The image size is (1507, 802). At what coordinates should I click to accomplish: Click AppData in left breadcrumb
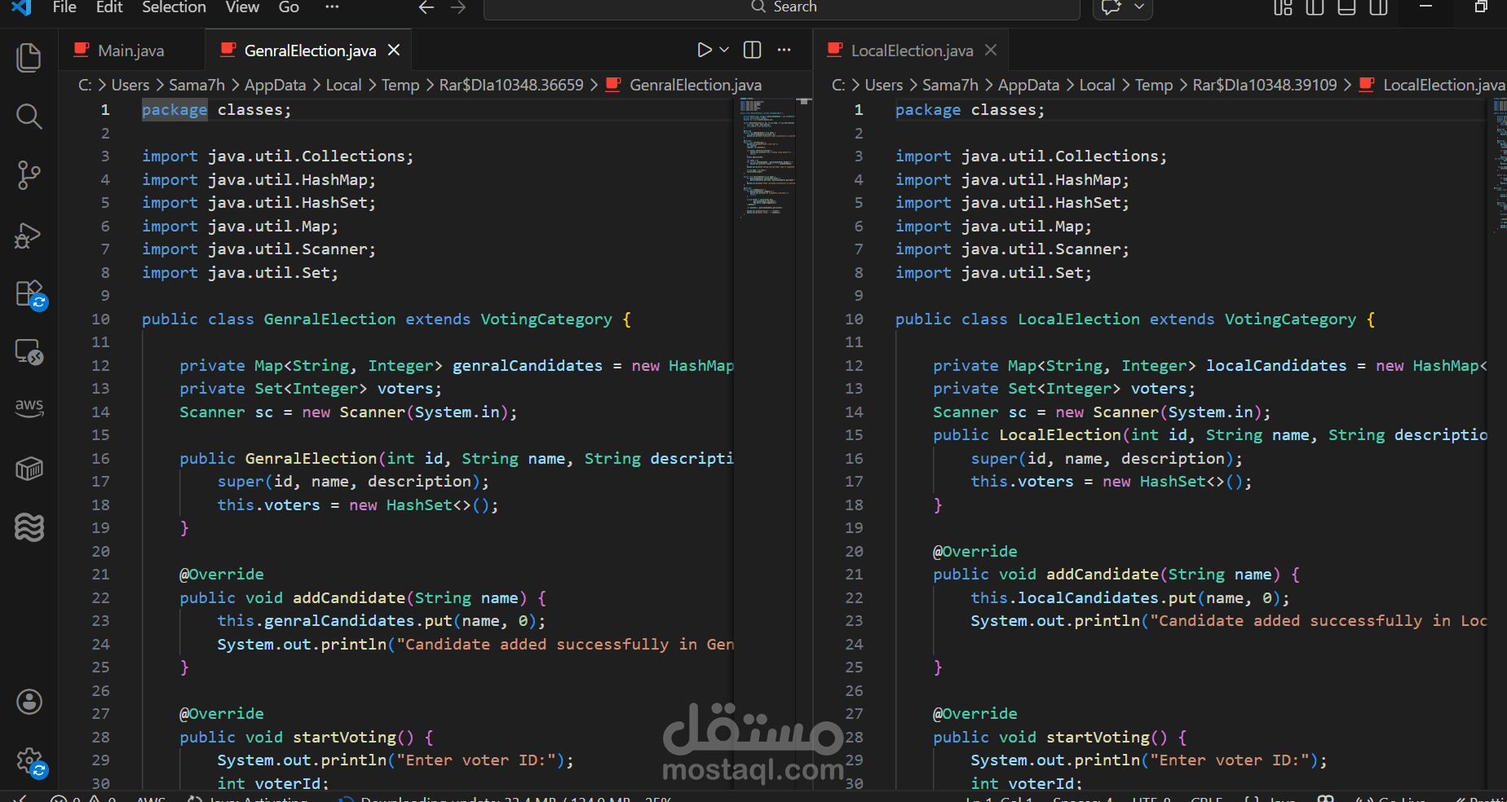275,85
